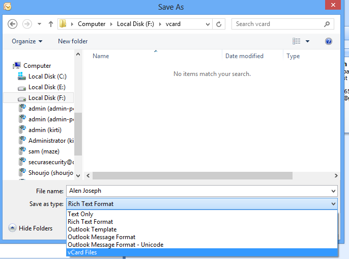The width and height of the screenshot is (349, 259).
Task: Open more view options dropdown arrow
Action: click(307, 41)
